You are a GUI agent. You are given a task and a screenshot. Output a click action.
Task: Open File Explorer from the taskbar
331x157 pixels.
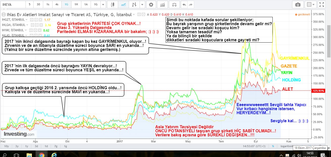(x=29, y=154)
